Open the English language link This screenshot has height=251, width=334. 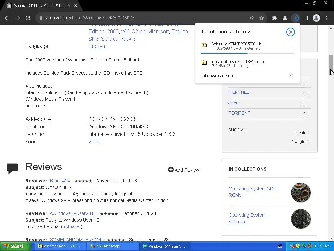[97, 46]
